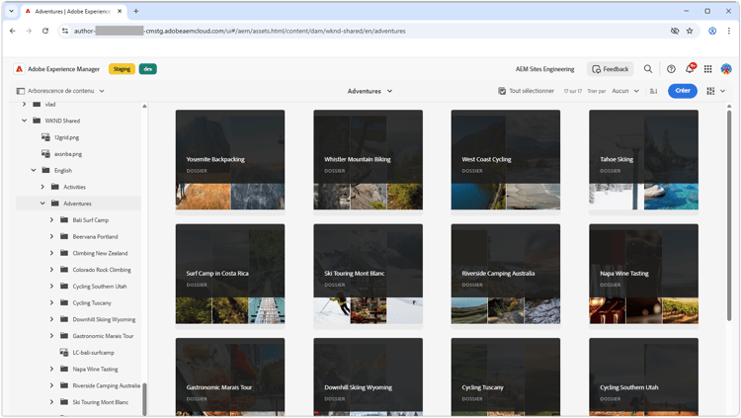Open the view switcher dropdown chevron
Image resolution: width=741 pixels, height=418 pixels.
722,91
